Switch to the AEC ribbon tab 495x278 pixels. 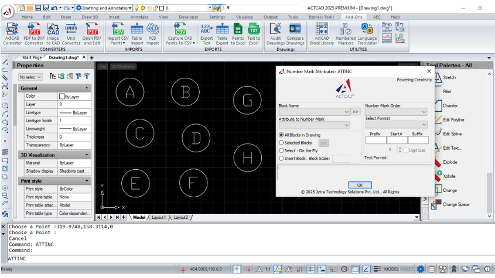[377, 17]
